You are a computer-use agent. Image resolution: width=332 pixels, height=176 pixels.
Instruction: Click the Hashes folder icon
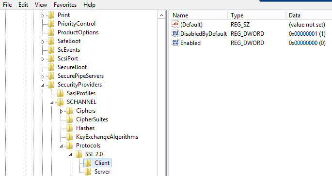point(69,128)
